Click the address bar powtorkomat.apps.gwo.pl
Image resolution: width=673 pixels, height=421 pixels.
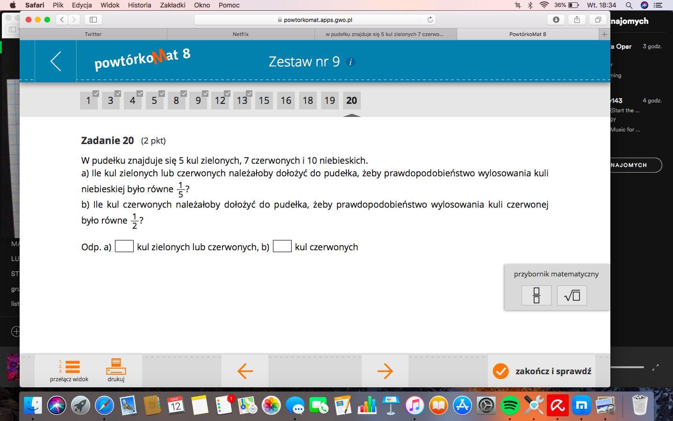315,20
